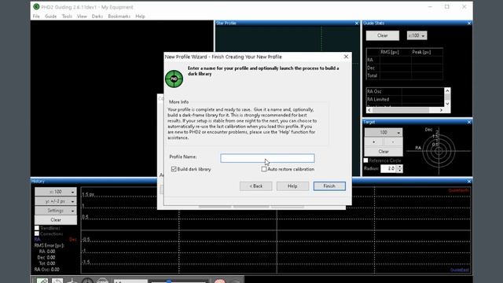
Task: Click the Radius value field
Action: (x=388, y=168)
